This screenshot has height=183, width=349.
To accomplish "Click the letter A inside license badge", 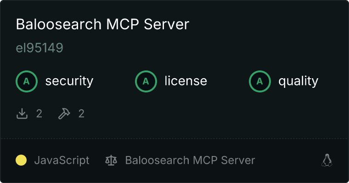I will [x=146, y=81].
